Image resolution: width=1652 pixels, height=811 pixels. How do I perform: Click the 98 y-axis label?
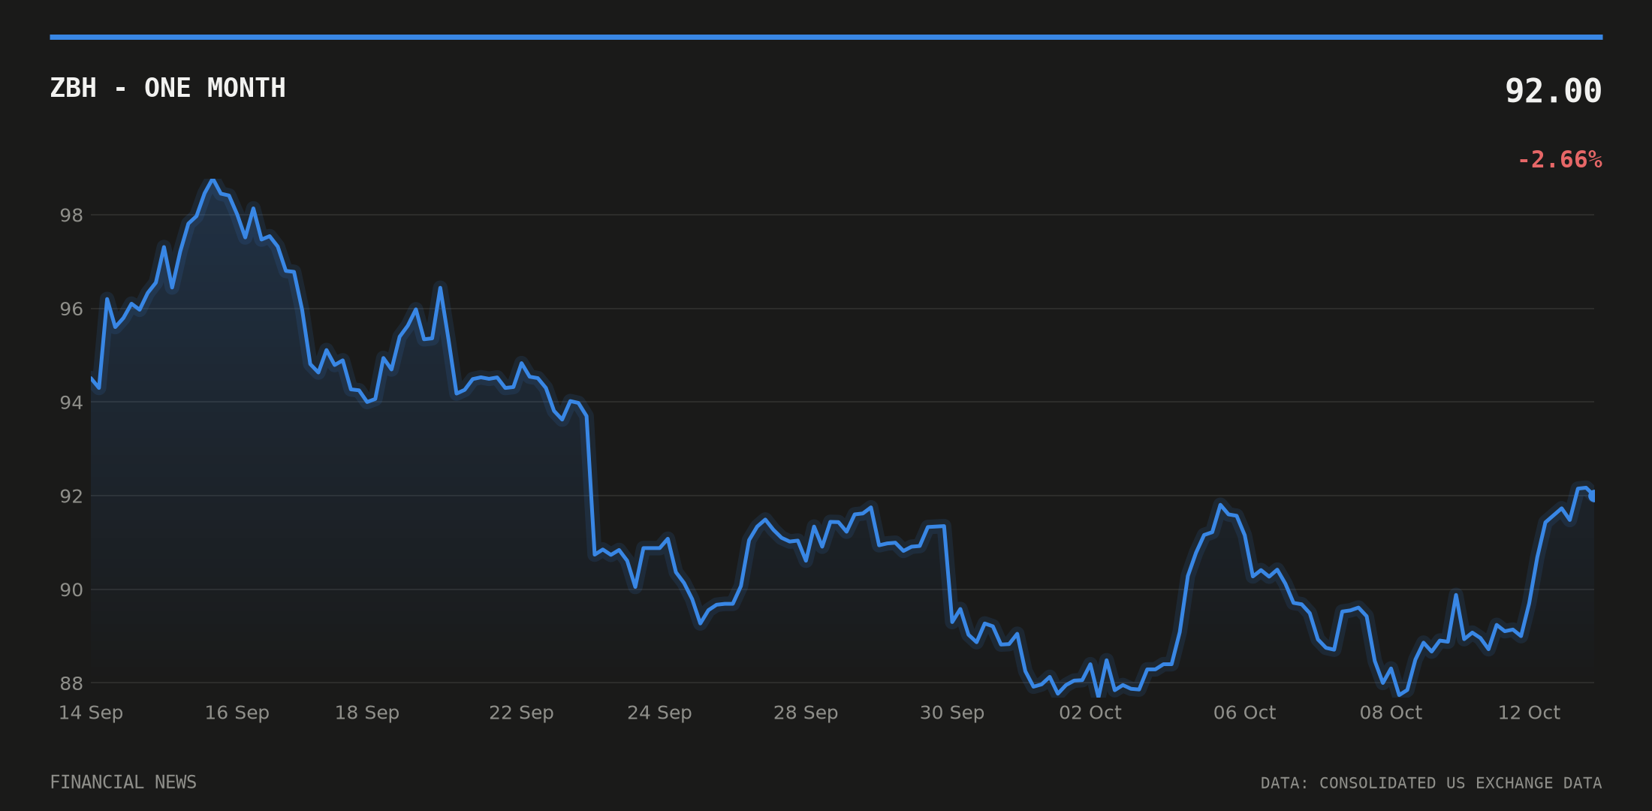[71, 216]
